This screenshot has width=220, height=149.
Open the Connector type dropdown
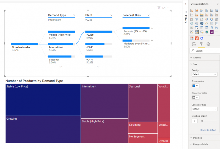click(x=204, y=109)
